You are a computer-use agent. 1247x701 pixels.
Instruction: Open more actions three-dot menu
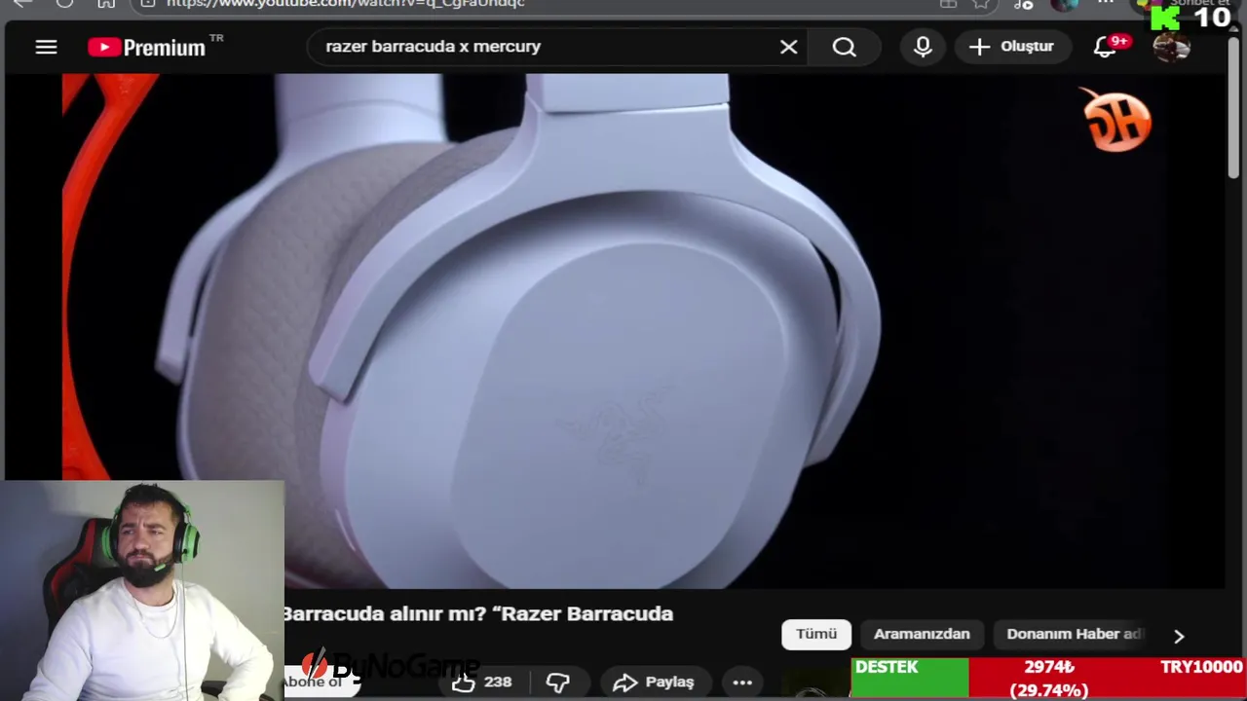(742, 682)
